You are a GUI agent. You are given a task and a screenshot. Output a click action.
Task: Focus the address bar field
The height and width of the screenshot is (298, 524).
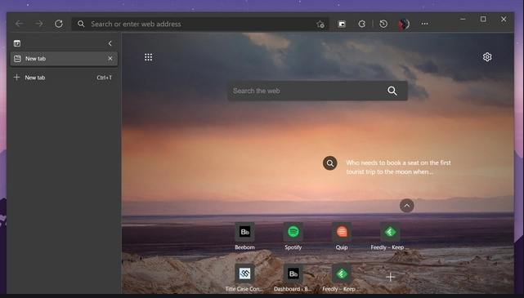[200, 24]
